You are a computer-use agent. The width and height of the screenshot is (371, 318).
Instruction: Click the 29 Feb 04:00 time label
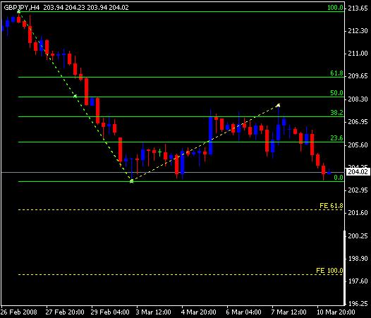tap(110, 312)
